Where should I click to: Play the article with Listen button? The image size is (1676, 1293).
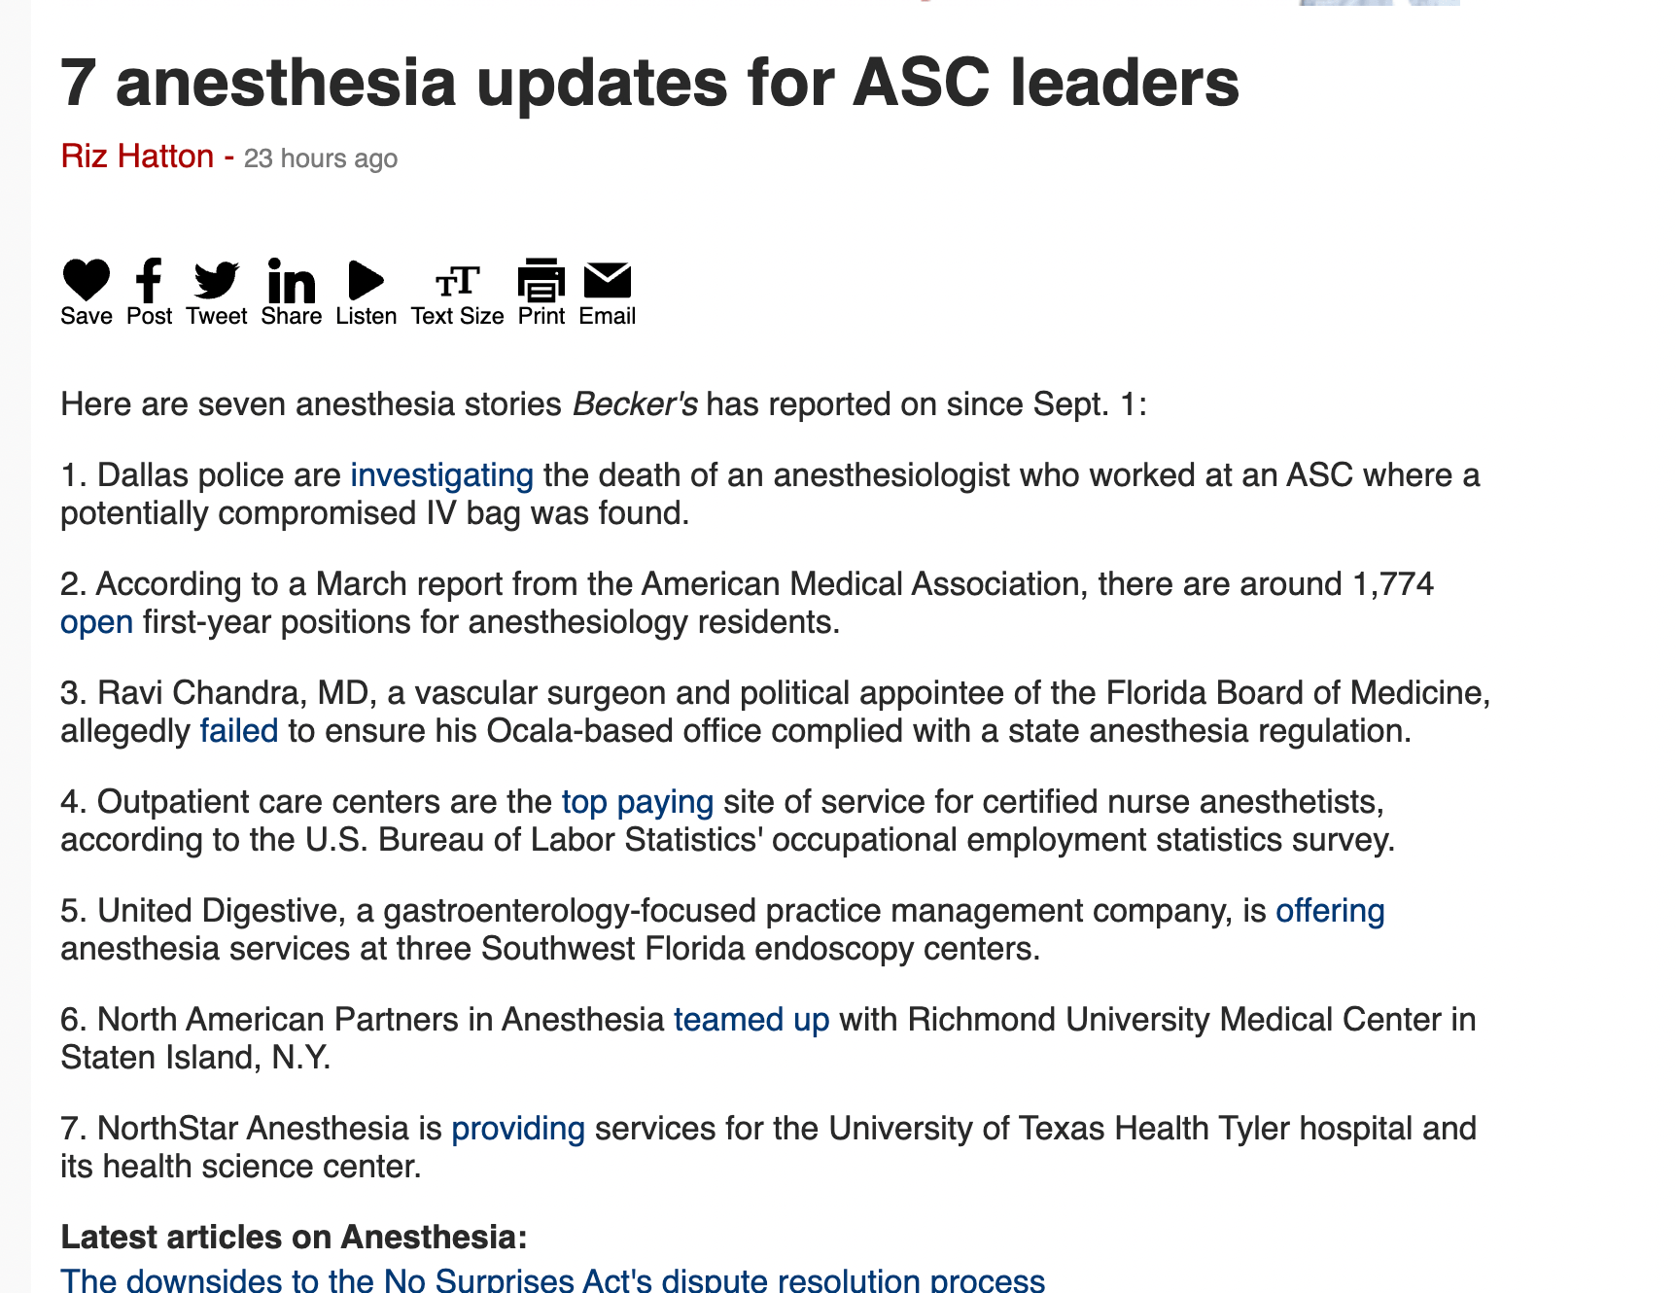(x=366, y=281)
